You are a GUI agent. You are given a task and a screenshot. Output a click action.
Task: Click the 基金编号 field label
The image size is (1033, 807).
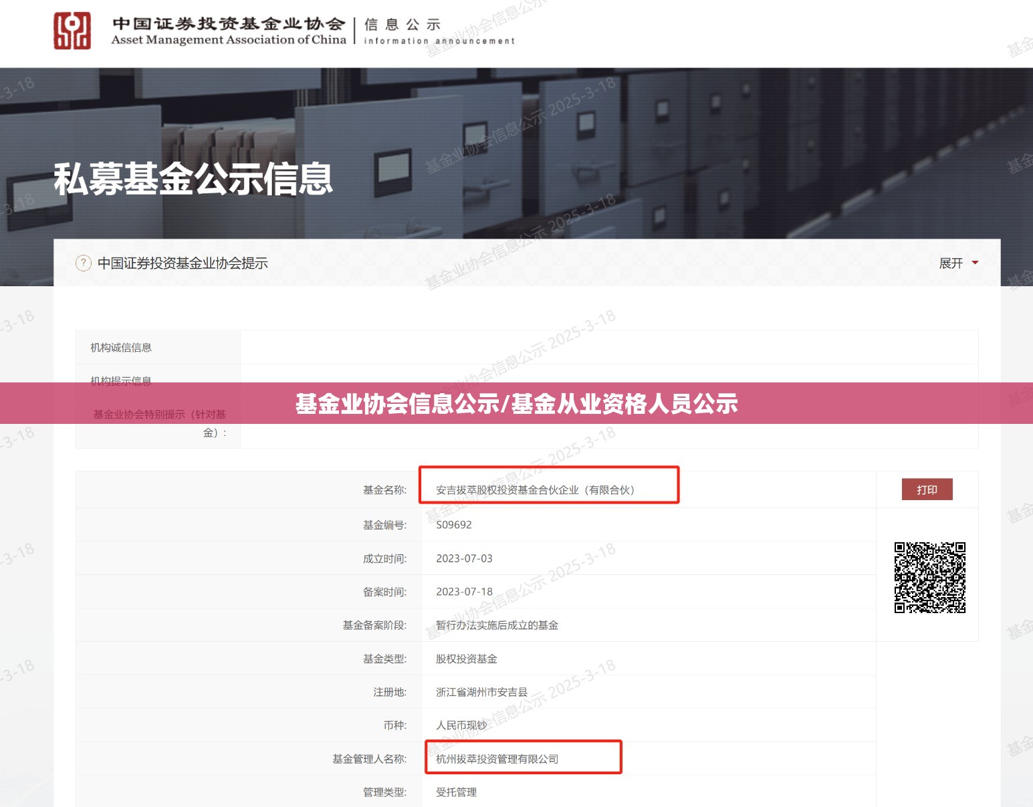[384, 525]
